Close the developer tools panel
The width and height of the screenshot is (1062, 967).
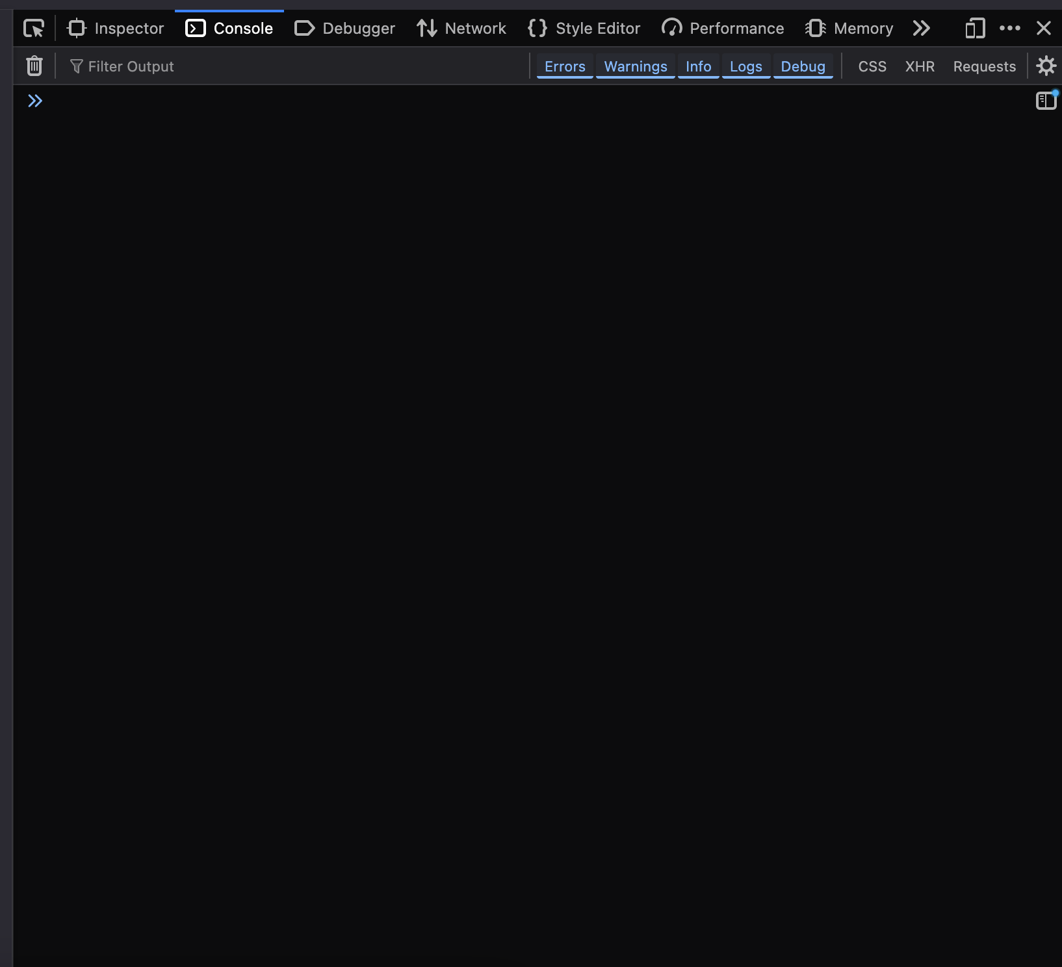(x=1043, y=29)
